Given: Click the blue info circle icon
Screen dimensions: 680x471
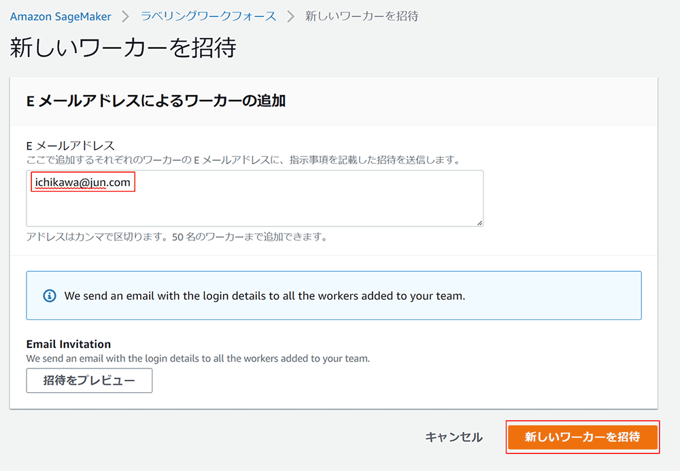Looking at the screenshot, I should click(50, 296).
